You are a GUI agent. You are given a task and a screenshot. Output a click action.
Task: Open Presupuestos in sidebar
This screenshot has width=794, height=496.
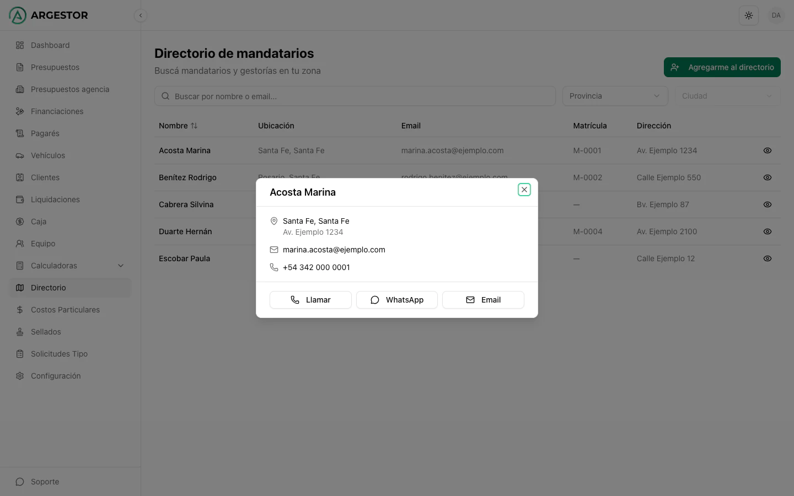pyautogui.click(x=71, y=67)
